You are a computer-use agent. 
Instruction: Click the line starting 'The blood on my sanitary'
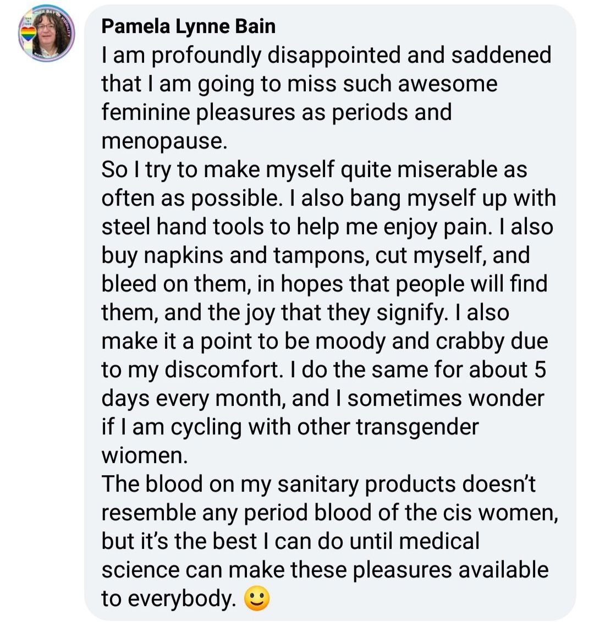coord(318,485)
